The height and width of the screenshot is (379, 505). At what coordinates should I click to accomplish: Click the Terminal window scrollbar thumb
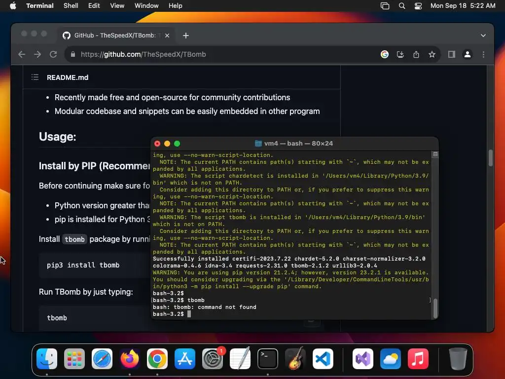pos(435,308)
